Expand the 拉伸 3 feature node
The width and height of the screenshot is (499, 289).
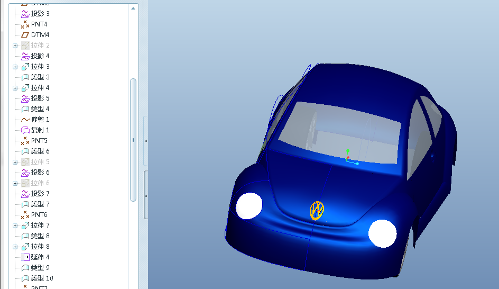[x=15, y=67]
